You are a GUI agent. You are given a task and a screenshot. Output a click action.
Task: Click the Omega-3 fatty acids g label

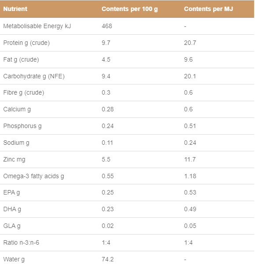point(34,176)
